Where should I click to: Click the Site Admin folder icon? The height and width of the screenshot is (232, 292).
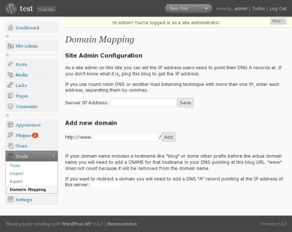click(x=10, y=46)
